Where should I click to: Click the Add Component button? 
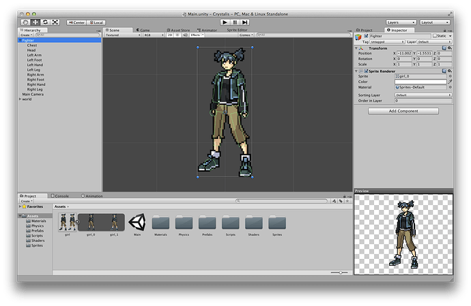[x=403, y=111]
